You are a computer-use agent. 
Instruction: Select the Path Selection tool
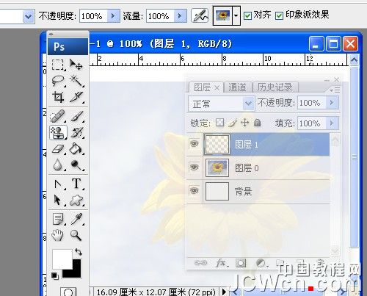pyautogui.click(x=58, y=200)
